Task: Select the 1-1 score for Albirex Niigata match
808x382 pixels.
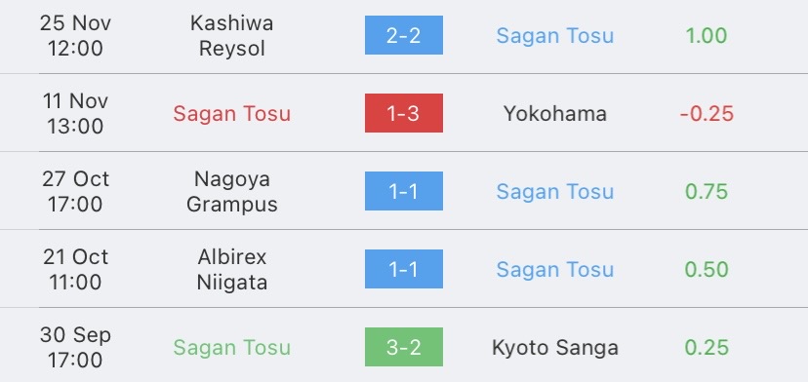Action: coord(403,269)
